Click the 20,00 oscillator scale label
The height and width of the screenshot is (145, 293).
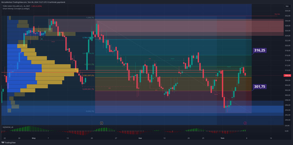click(287, 126)
